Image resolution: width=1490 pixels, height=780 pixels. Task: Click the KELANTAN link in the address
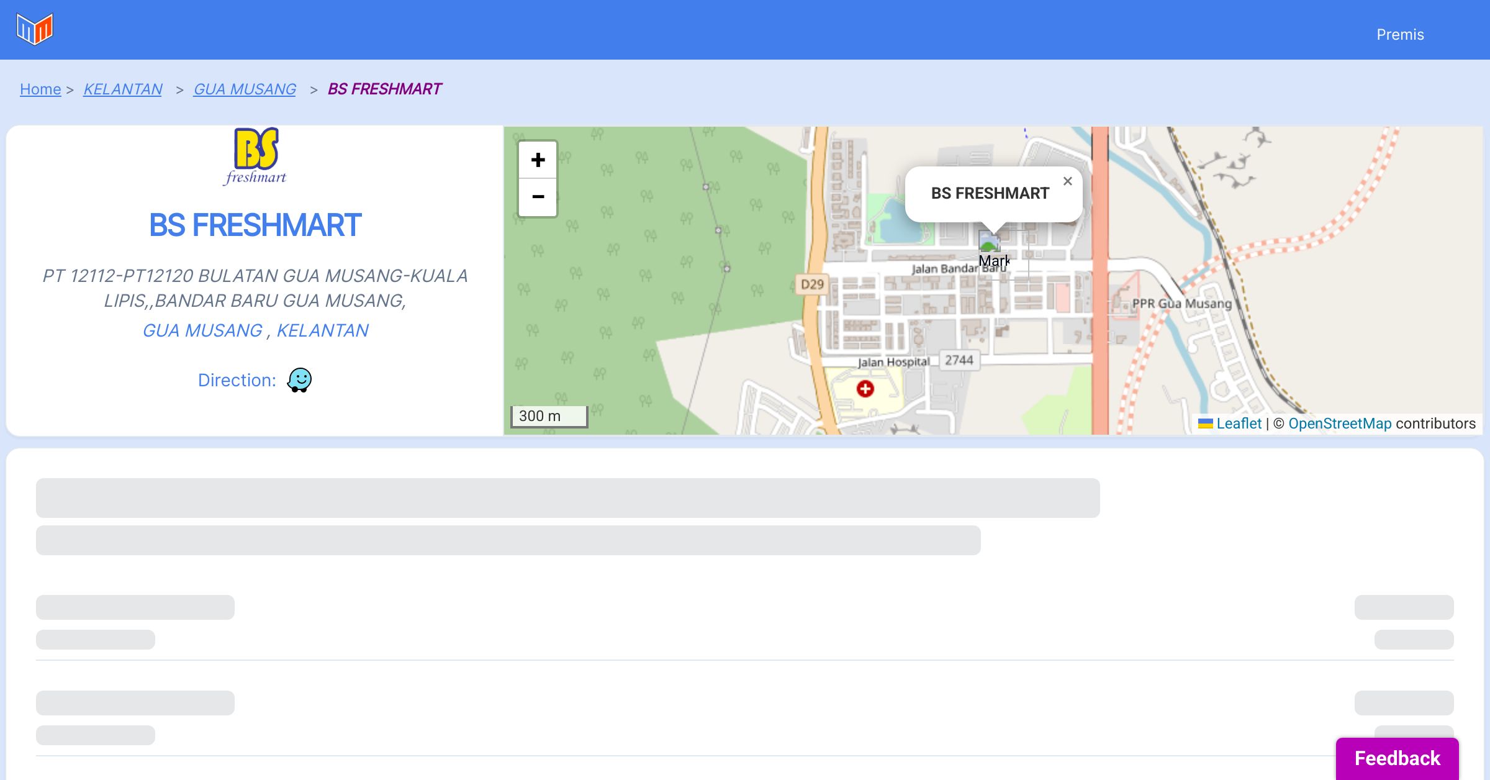click(x=322, y=330)
